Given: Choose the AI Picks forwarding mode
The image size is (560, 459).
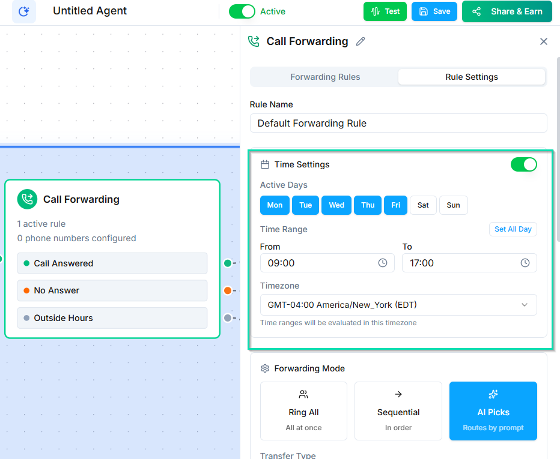Looking at the screenshot, I should pyautogui.click(x=493, y=411).
